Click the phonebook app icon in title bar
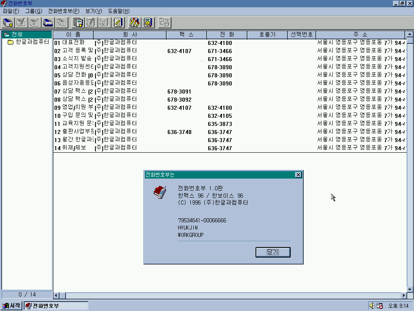 (4, 3)
